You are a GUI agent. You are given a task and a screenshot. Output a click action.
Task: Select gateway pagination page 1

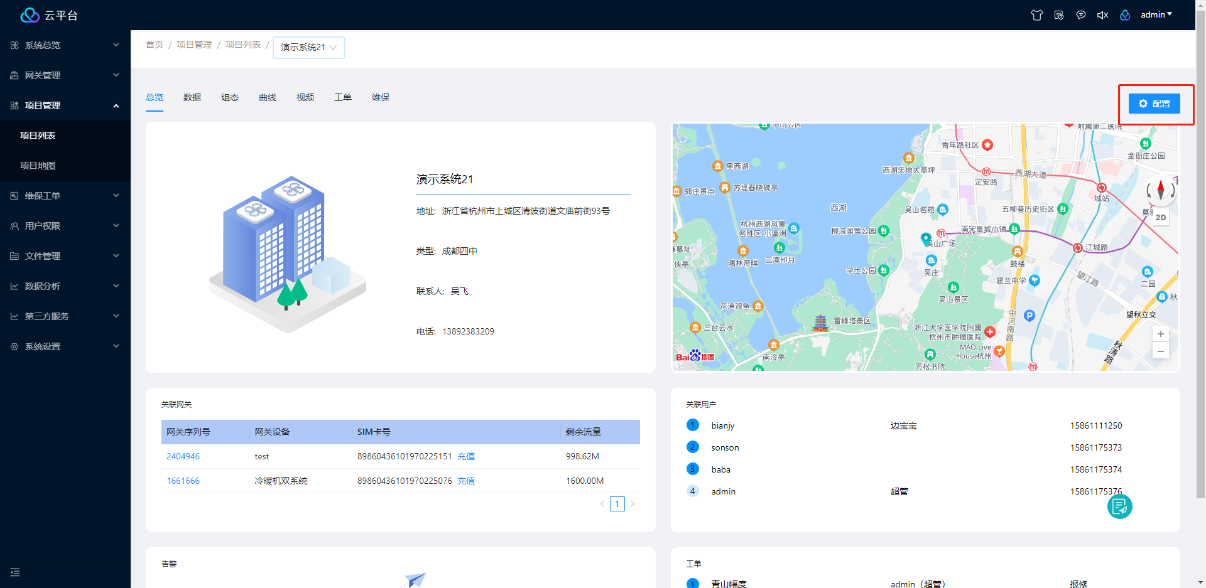[x=617, y=504]
